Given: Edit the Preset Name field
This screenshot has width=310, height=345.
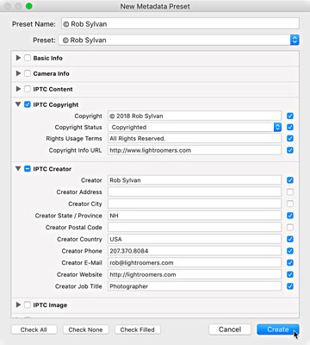Looking at the screenshot, I should pyautogui.click(x=180, y=24).
